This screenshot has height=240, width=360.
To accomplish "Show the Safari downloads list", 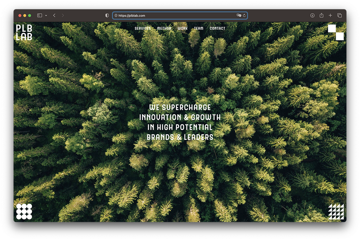I will (x=312, y=15).
